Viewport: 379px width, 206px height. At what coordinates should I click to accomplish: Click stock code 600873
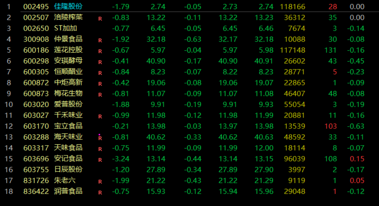tap(36, 93)
